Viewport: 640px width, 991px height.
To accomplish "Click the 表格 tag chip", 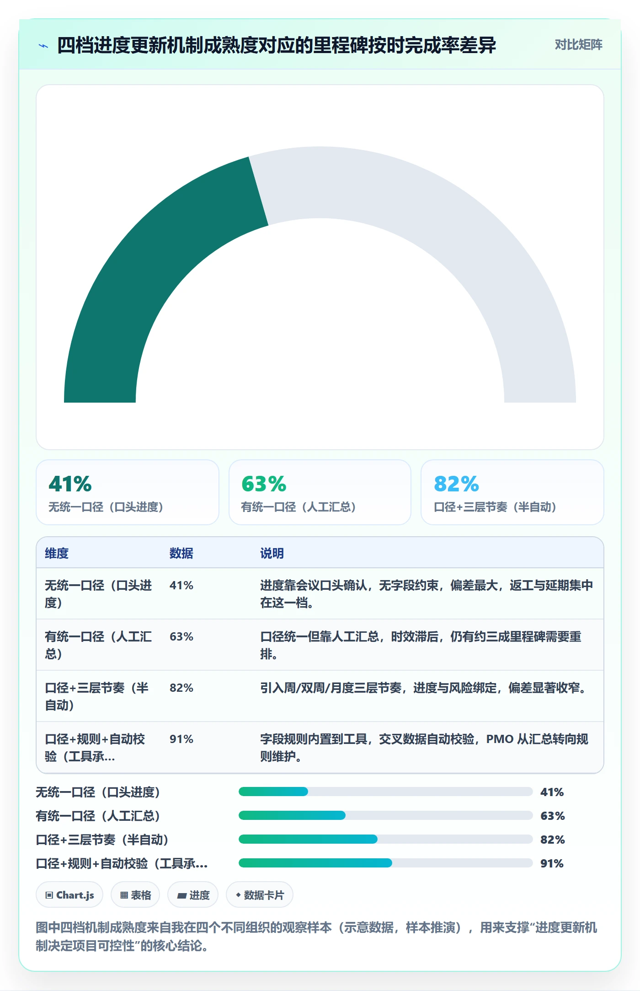I will point(135,894).
